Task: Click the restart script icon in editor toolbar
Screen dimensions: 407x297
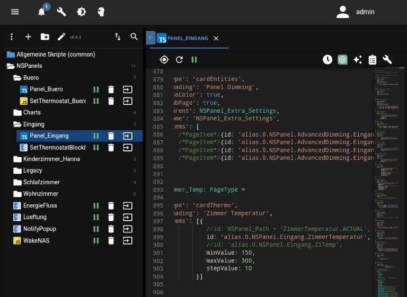Action: (x=179, y=60)
